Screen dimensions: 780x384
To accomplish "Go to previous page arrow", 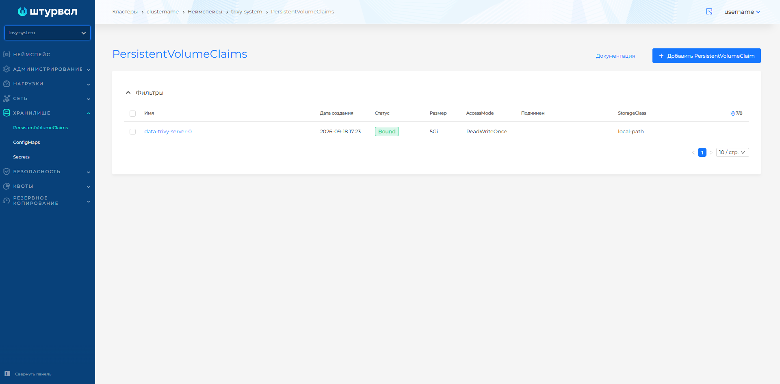I will coord(693,152).
